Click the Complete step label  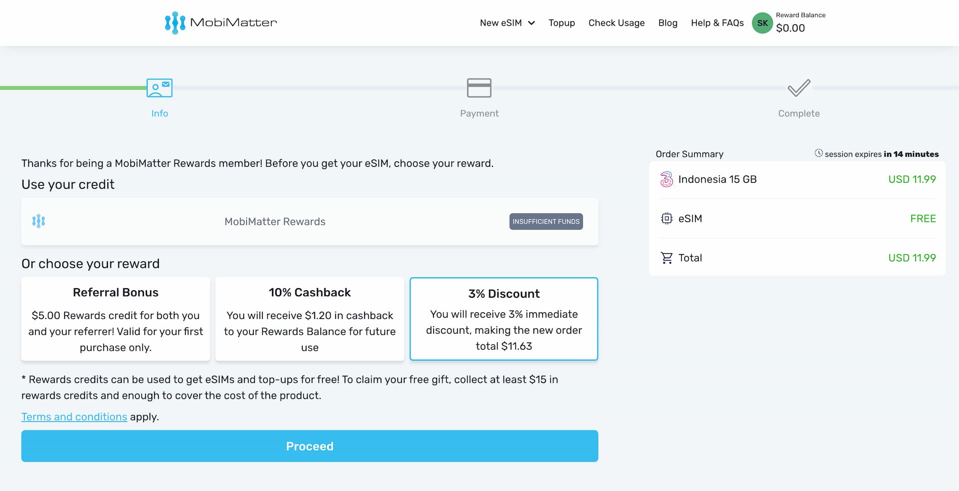[799, 113]
